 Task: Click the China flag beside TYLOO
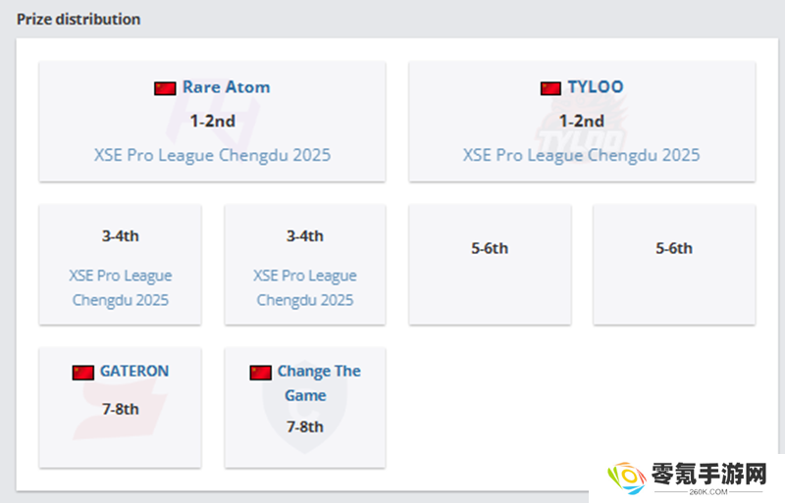550,88
